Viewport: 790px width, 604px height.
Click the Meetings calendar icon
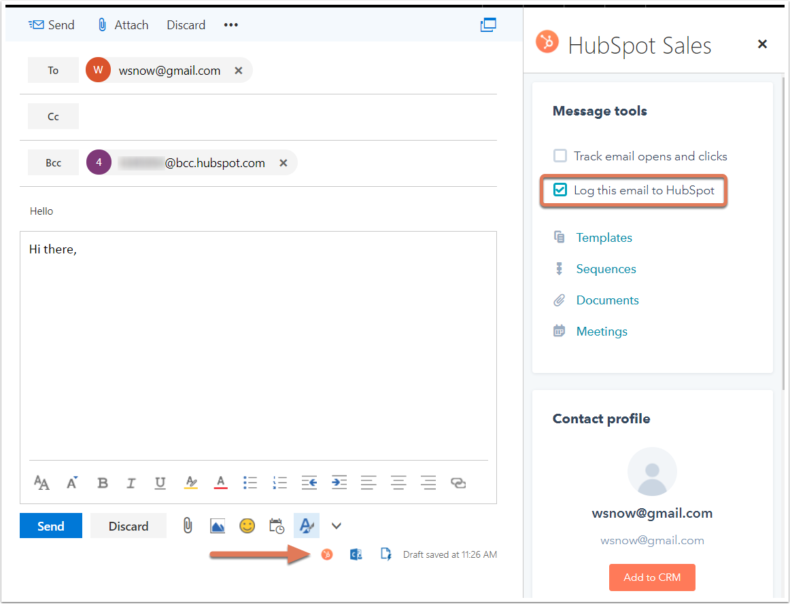click(560, 331)
